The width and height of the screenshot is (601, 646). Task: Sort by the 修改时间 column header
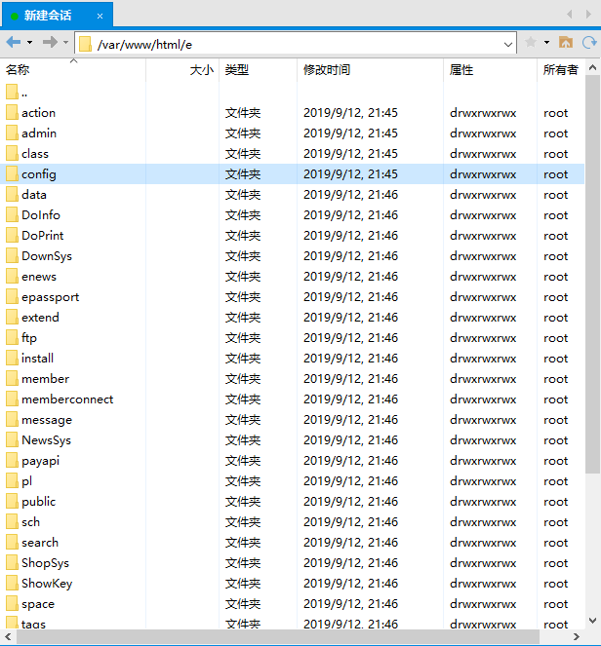tap(327, 70)
